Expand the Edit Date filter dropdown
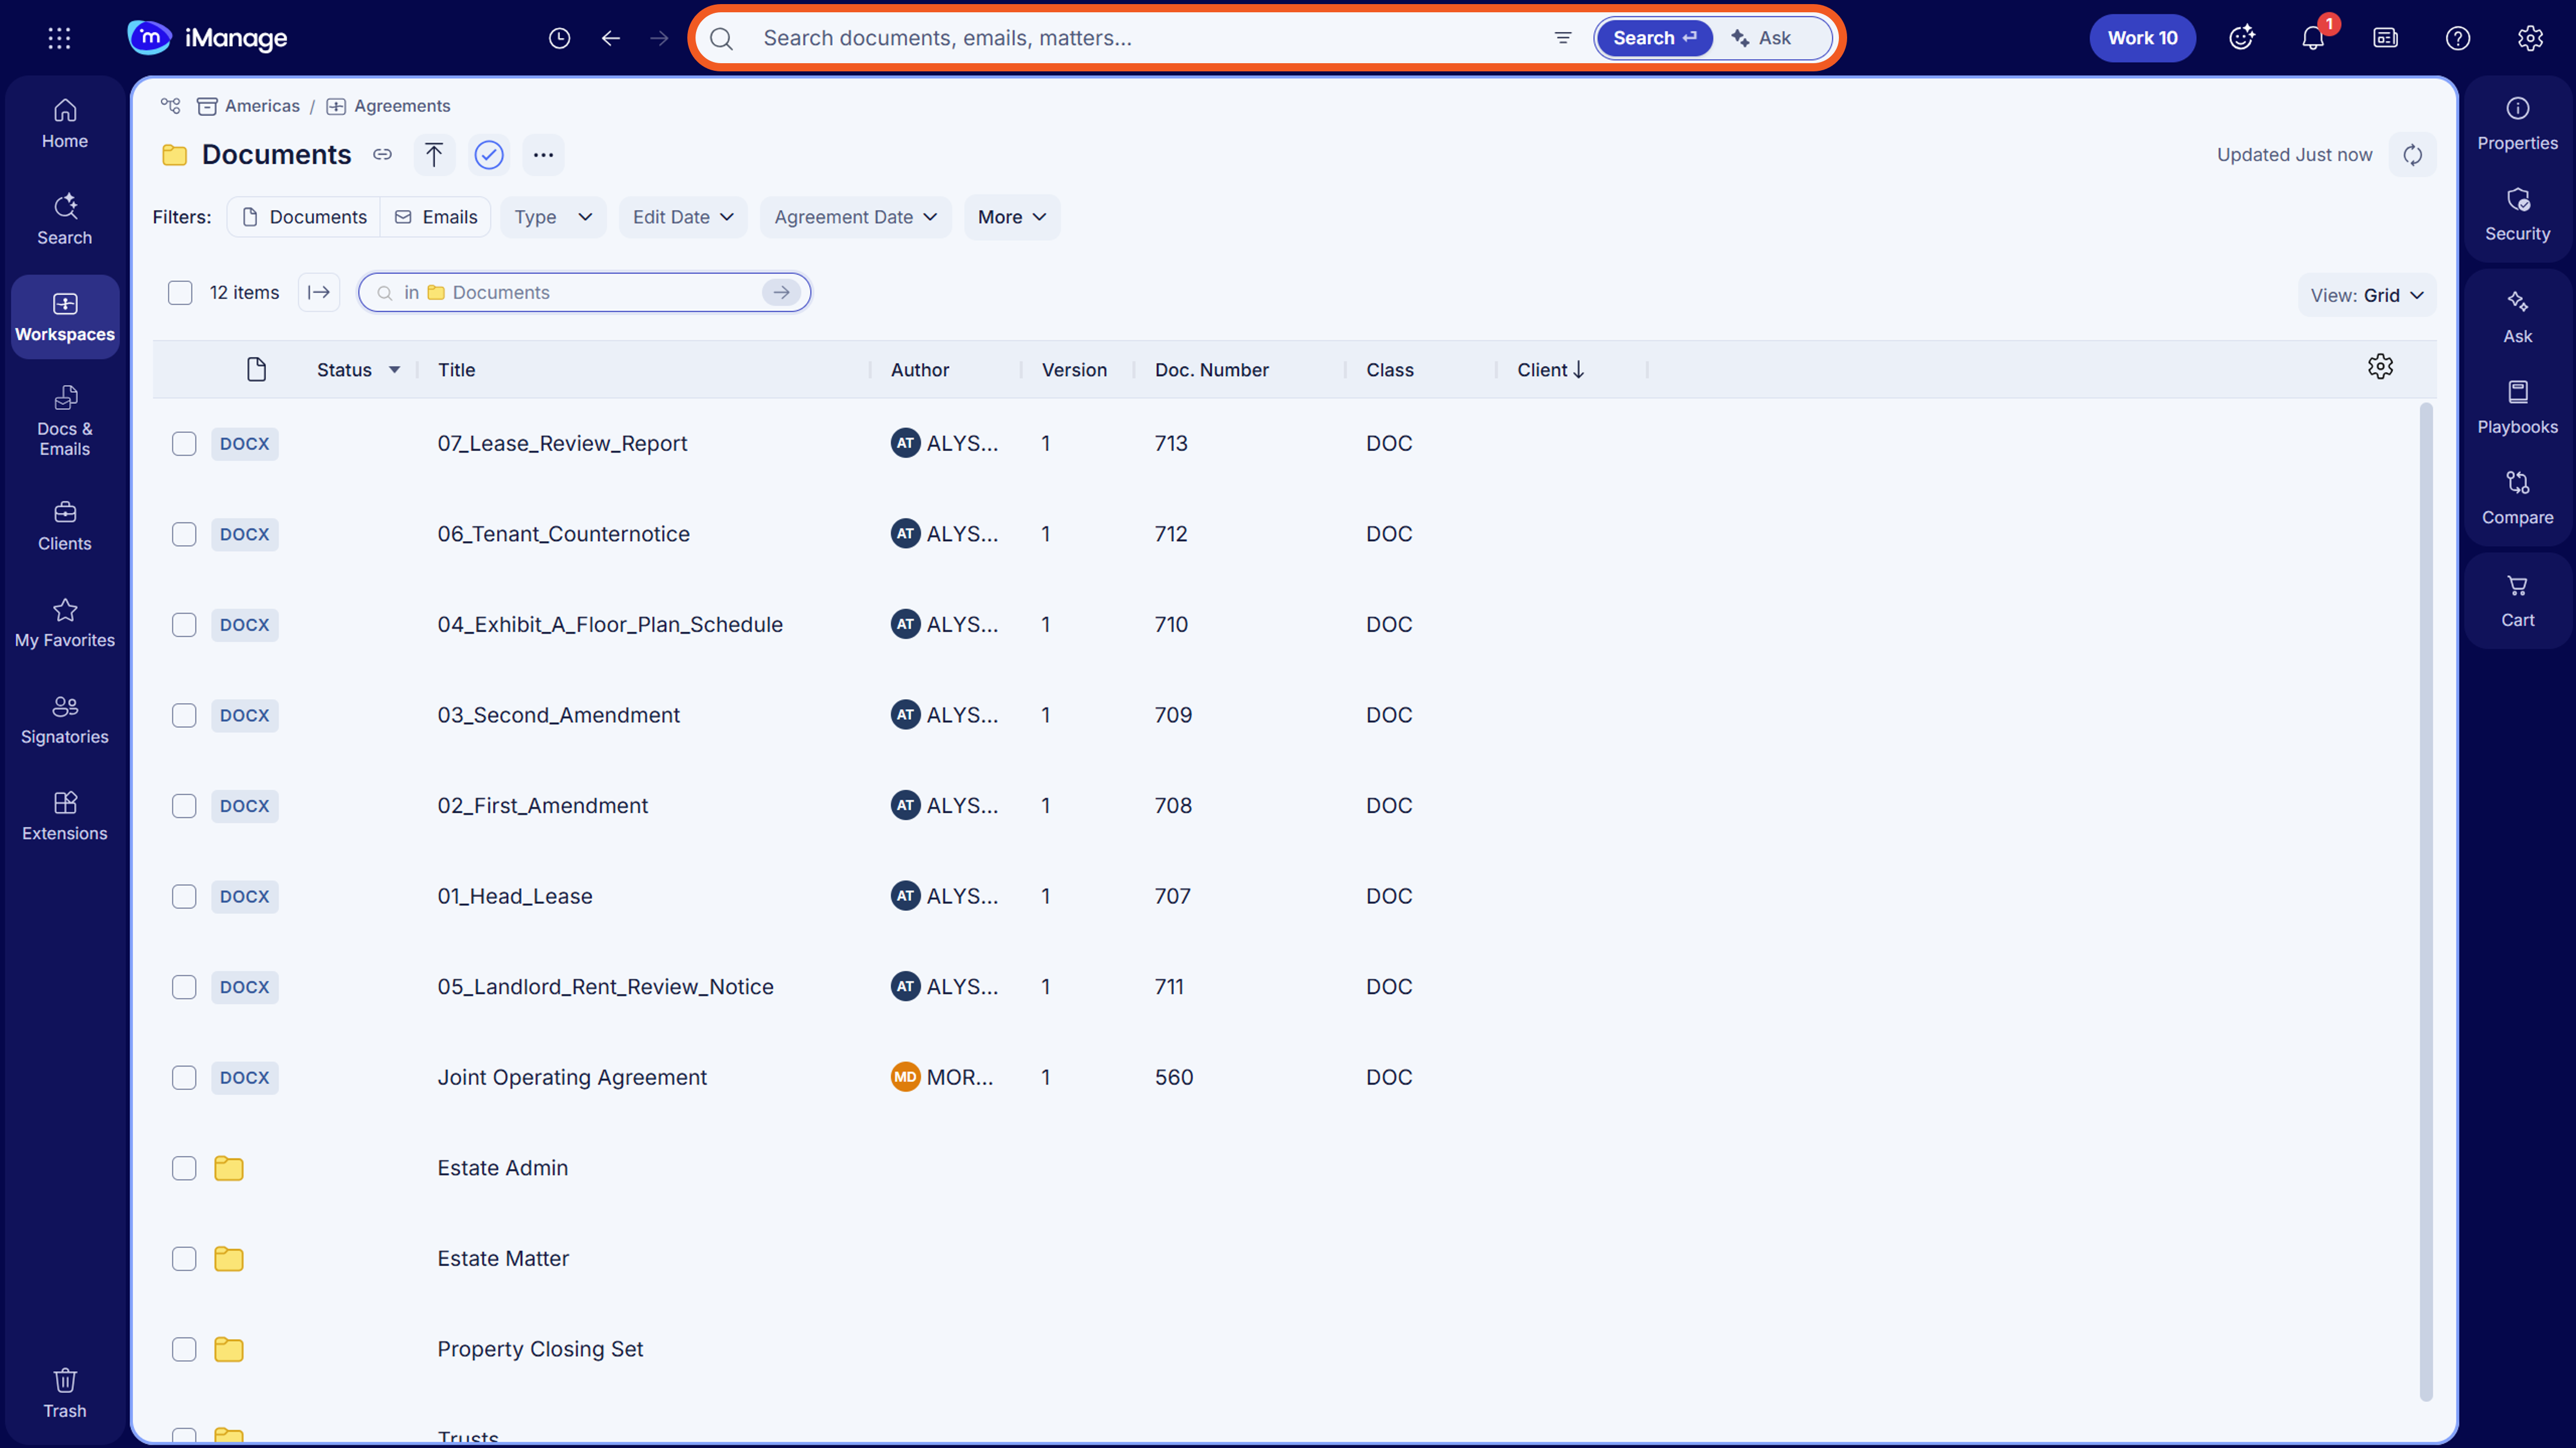Screen dimensions: 2576x1448 (x=683, y=217)
